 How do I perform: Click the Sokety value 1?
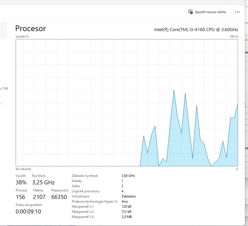[122, 181]
